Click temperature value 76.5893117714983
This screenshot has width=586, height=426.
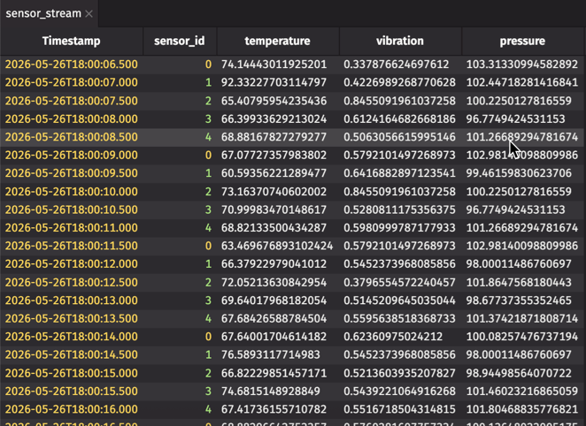271,354
